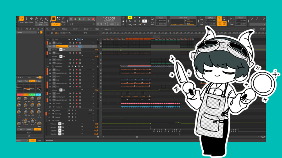Screen dimensions: 282x158
Task: Toggle the green Hi Mid EQ band
Action: click(32, 94)
